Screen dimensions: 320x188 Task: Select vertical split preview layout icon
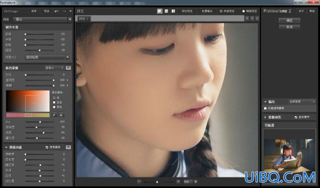pyautogui.click(x=173, y=11)
